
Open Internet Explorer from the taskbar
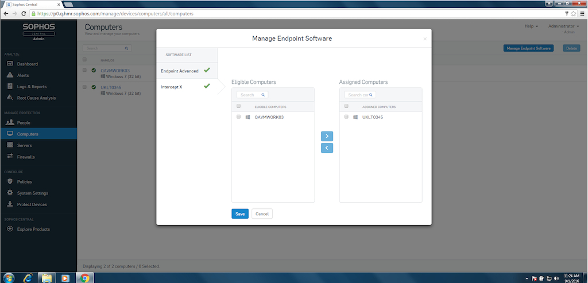[28, 278]
